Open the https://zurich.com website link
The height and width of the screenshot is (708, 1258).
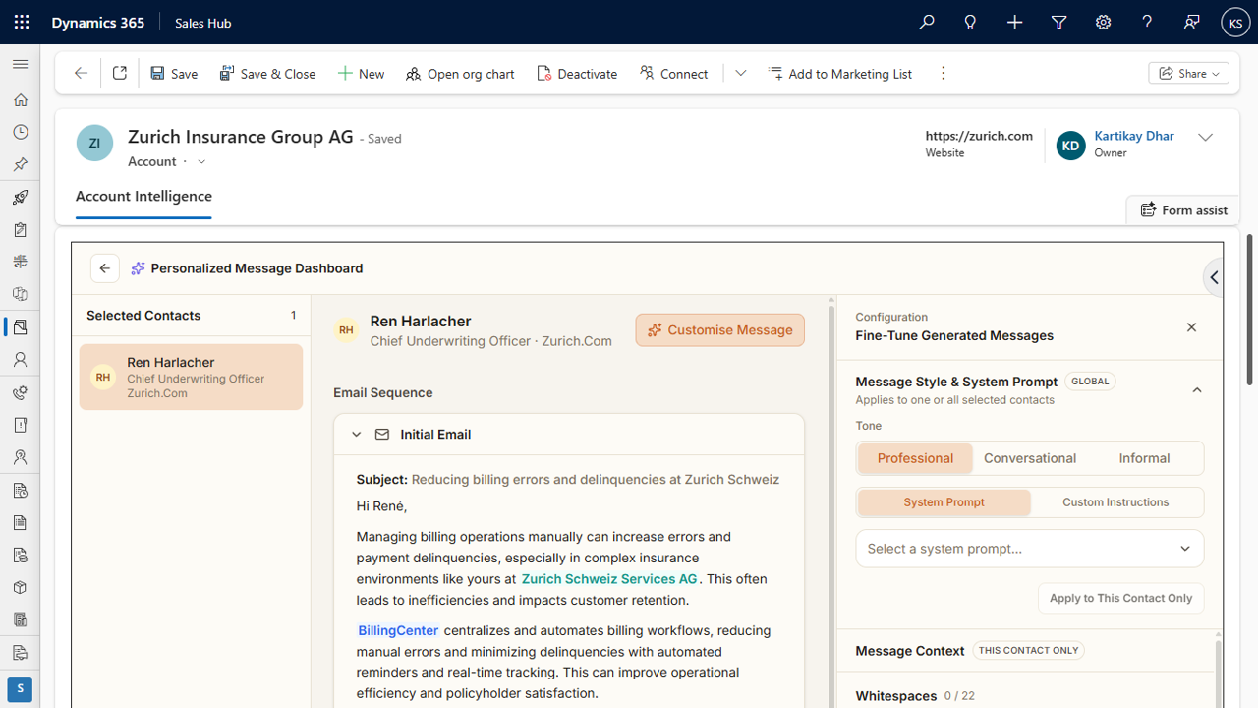pos(978,136)
